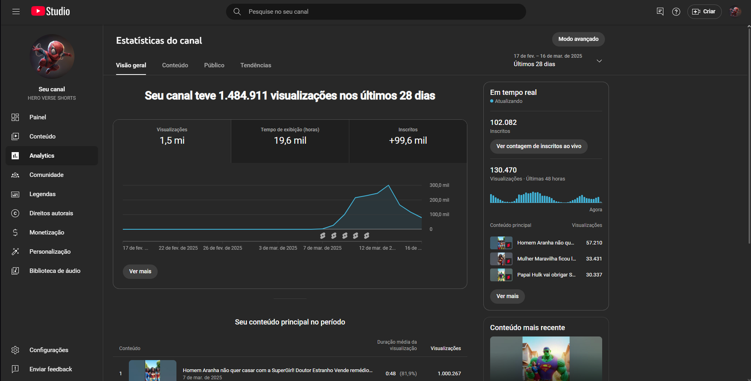Click the account avatar in top right
This screenshot has height=381, width=751.
pyautogui.click(x=735, y=12)
